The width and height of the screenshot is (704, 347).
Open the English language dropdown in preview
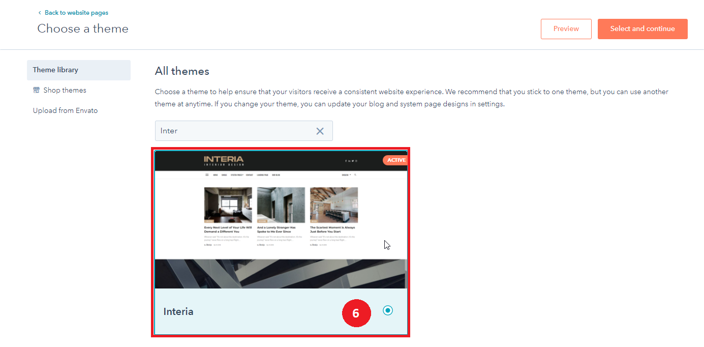click(x=346, y=175)
